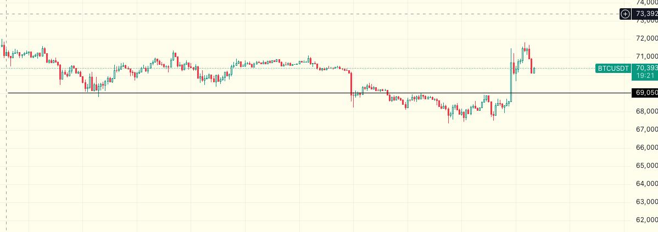Click the 69,050 horizontal line price tag
The image size is (658, 232).
coord(646,93)
